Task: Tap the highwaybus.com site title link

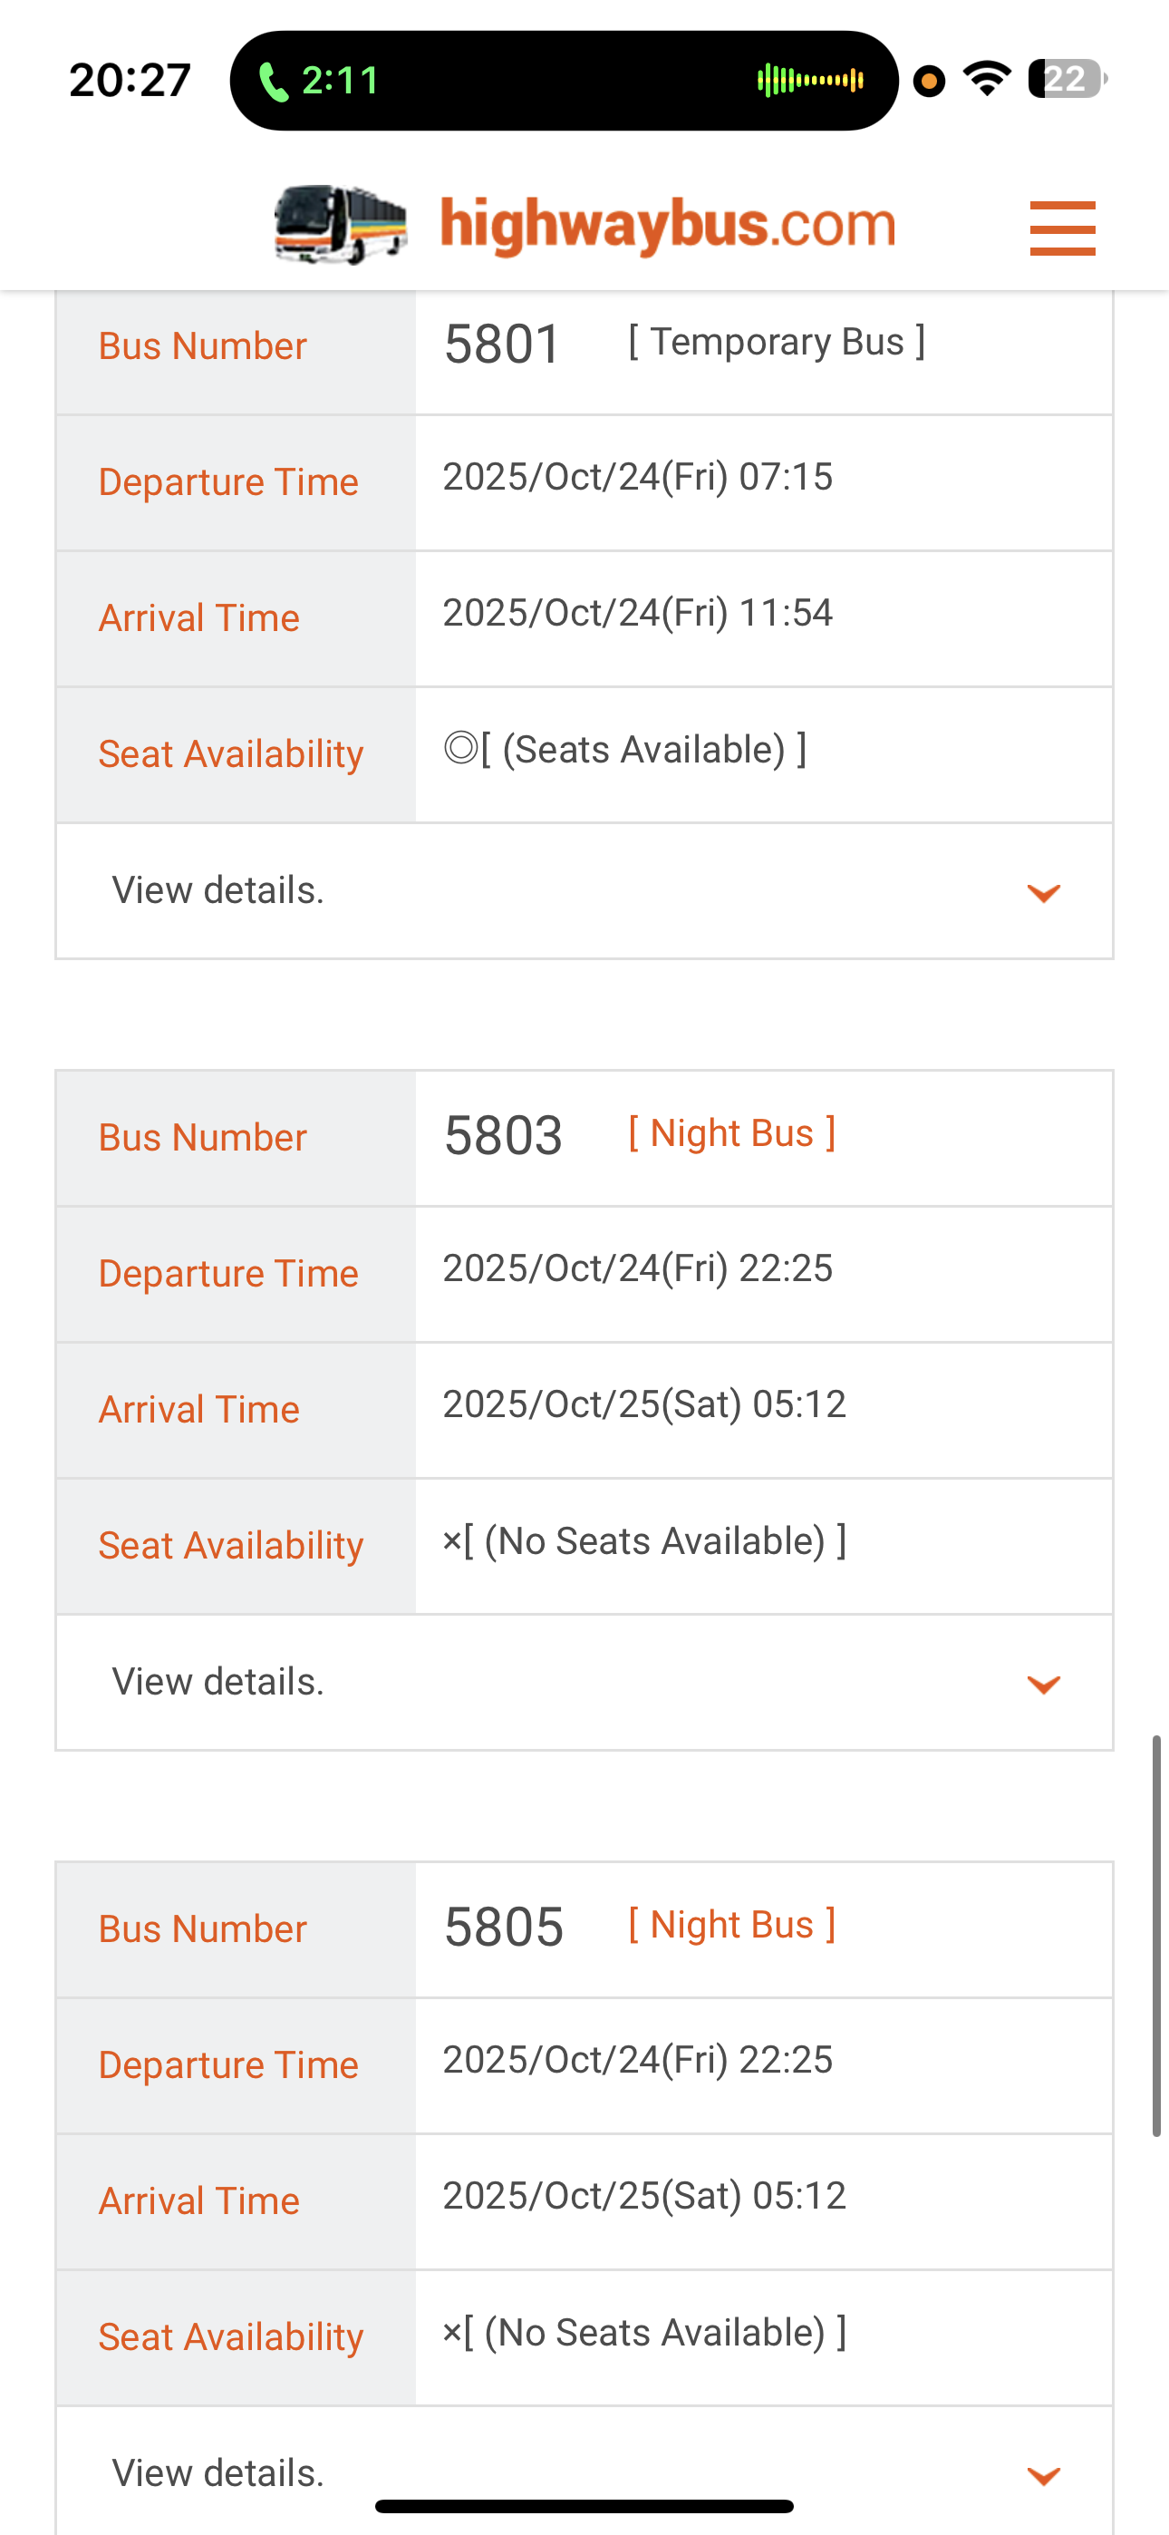Action: 668,224
